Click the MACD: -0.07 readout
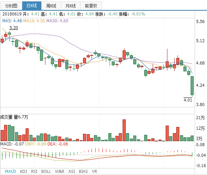The height and width of the screenshot is (175, 207). click(x=12, y=144)
